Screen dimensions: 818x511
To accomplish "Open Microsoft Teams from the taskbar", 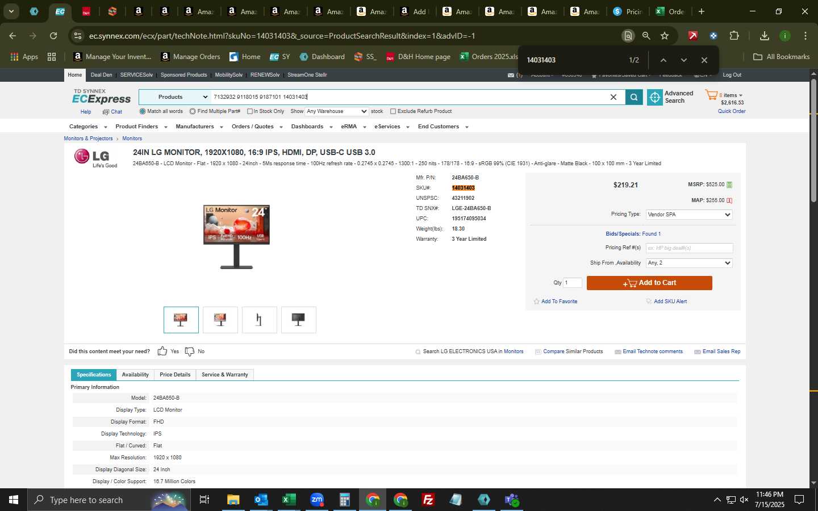I will (512, 500).
